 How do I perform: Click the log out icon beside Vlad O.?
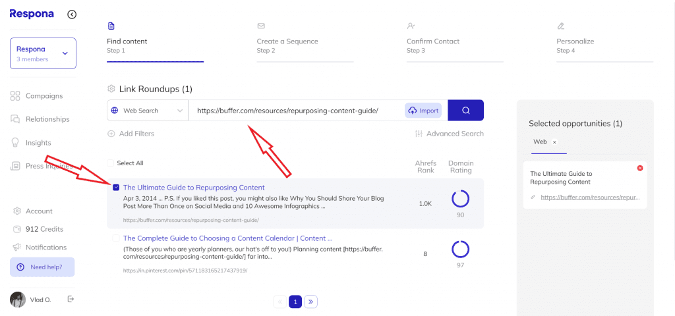71,299
